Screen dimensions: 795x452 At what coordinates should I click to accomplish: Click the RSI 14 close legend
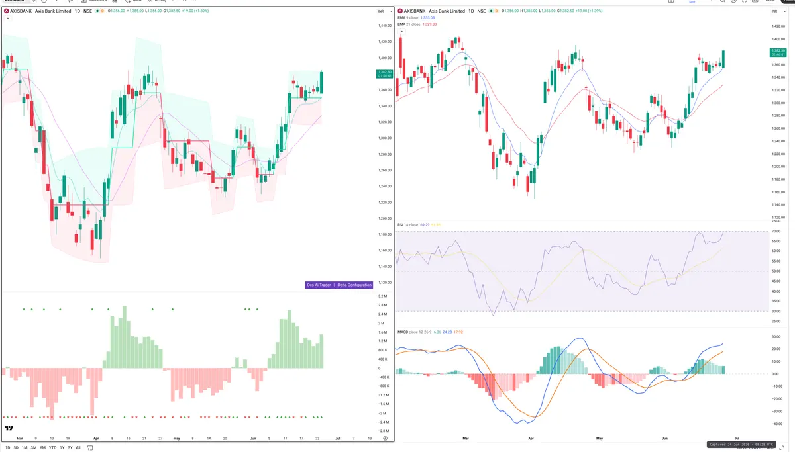click(407, 225)
